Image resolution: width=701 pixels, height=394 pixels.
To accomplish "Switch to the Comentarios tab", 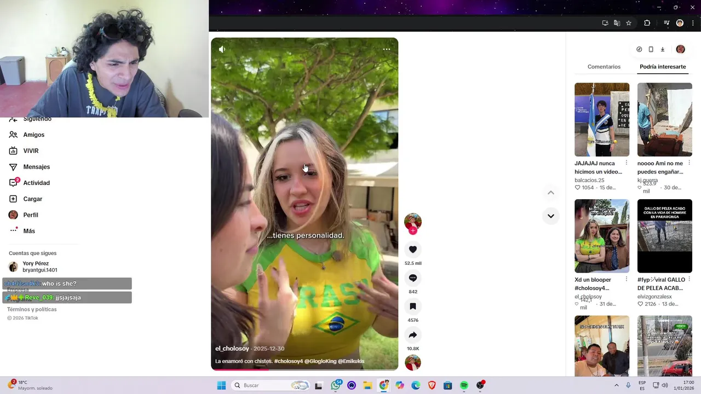I will pyautogui.click(x=604, y=67).
